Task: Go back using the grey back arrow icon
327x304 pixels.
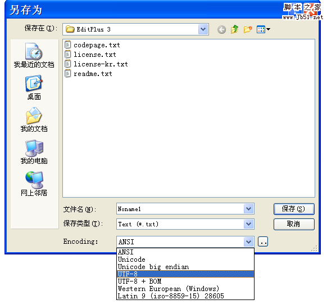Action: (x=221, y=29)
